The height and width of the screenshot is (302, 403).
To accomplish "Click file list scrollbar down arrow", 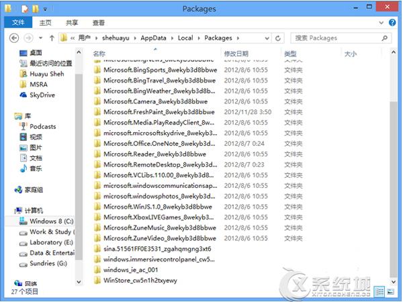I will [x=393, y=282].
